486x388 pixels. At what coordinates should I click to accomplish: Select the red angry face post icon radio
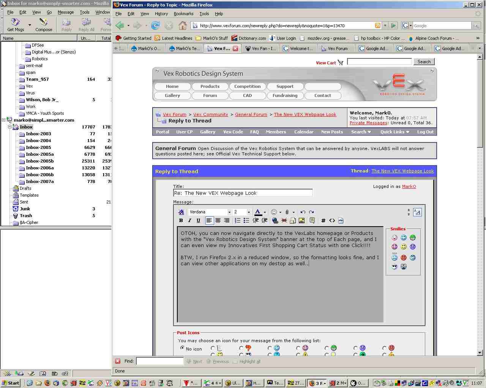click(x=384, y=348)
